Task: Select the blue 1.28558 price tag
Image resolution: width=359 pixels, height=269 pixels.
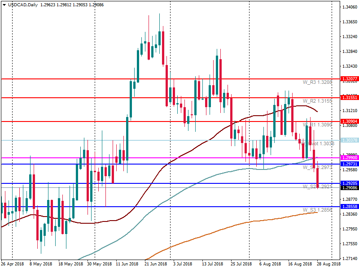Action: tap(349, 207)
